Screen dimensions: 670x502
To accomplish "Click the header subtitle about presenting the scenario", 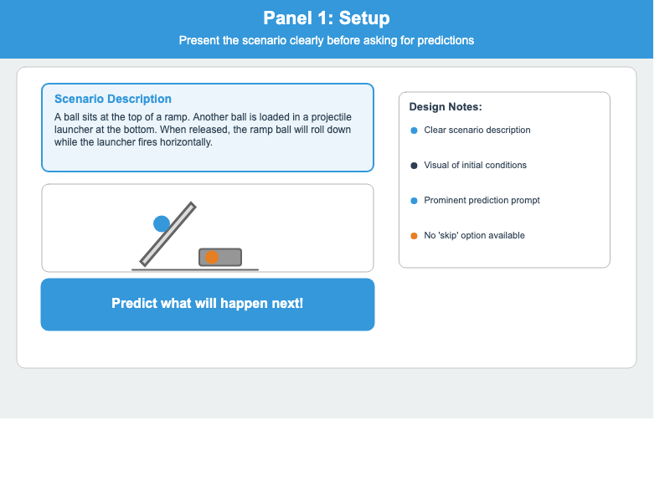I will [326, 40].
